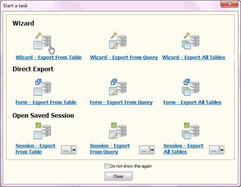
Task: Click the Wizard Export From Query icon
Action: (118, 41)
